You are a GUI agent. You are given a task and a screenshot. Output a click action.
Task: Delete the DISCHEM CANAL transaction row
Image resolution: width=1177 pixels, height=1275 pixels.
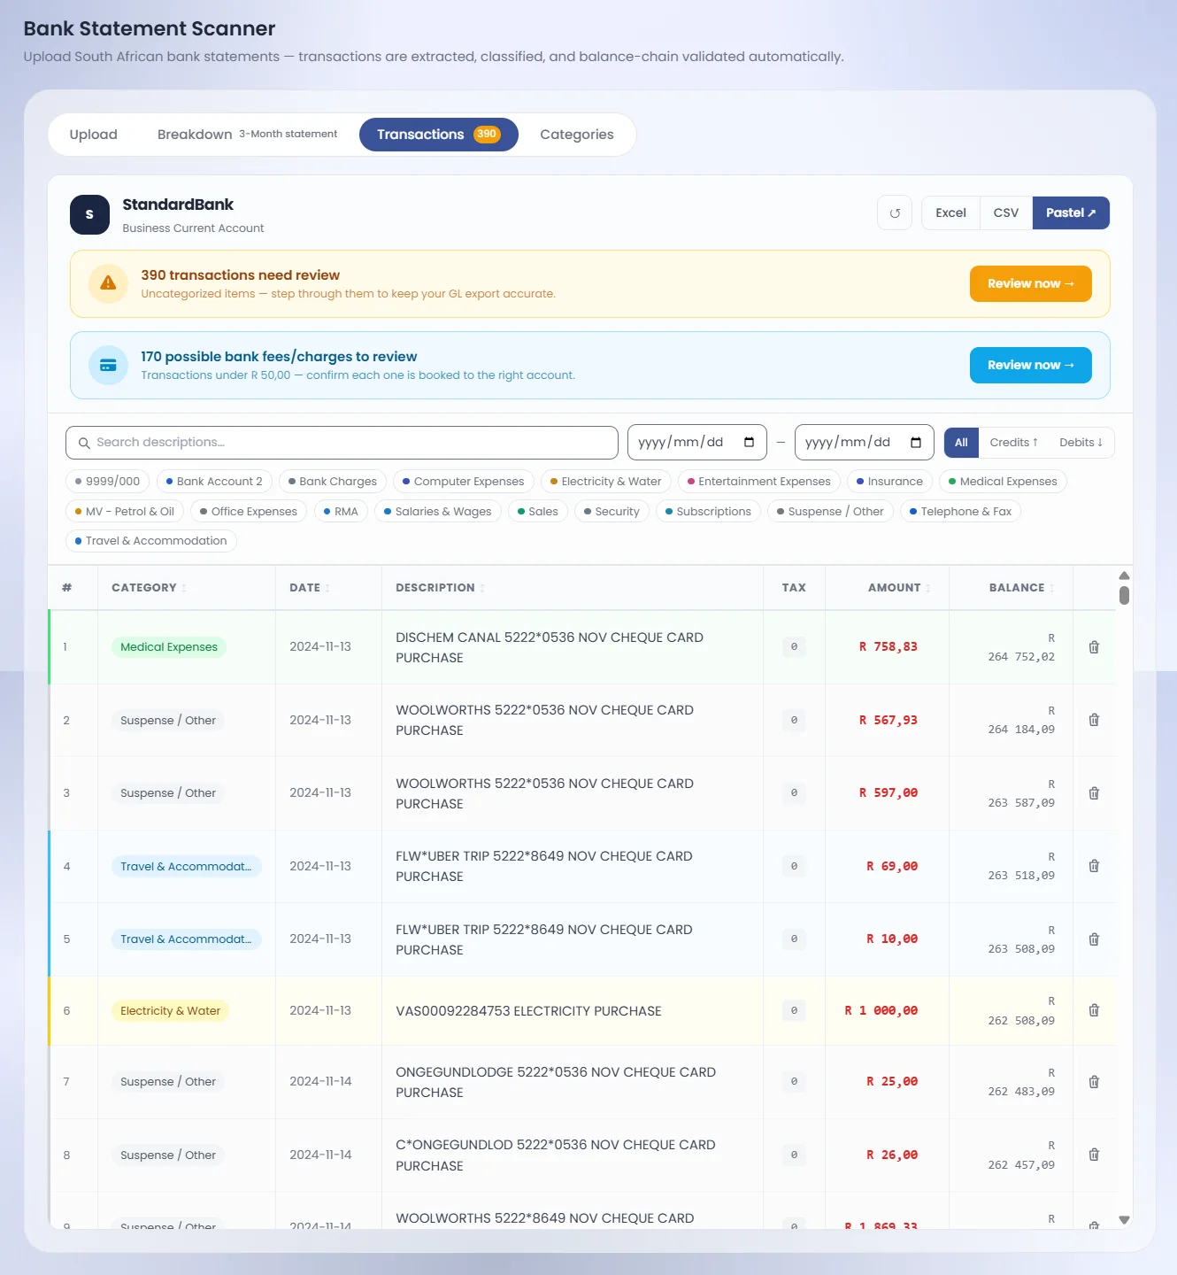[1094, 647]
